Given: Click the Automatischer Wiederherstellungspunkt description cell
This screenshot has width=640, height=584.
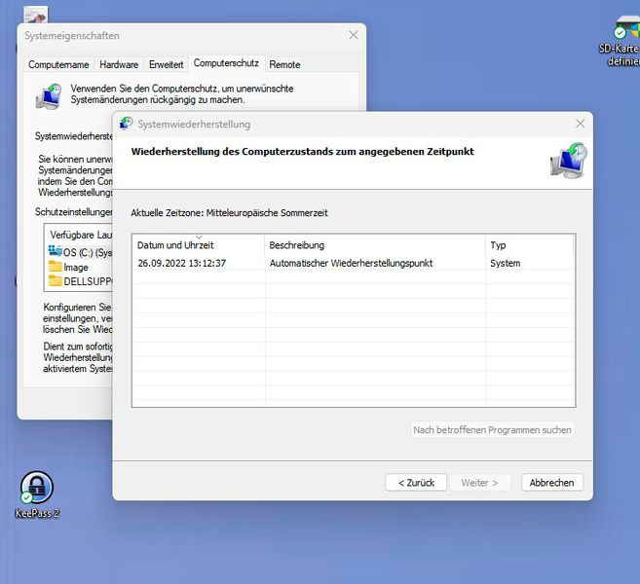Looking at the screenshot, I should (x=351, y=263).
